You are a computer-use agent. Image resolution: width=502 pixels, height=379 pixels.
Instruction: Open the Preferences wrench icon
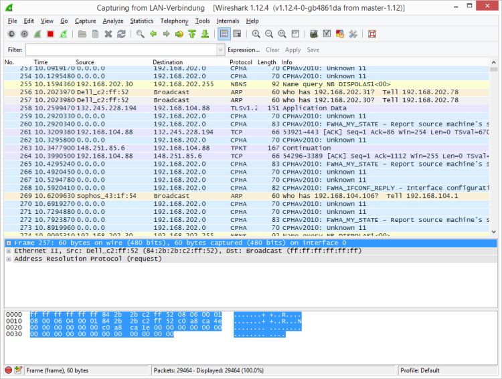tap(353, 34)
